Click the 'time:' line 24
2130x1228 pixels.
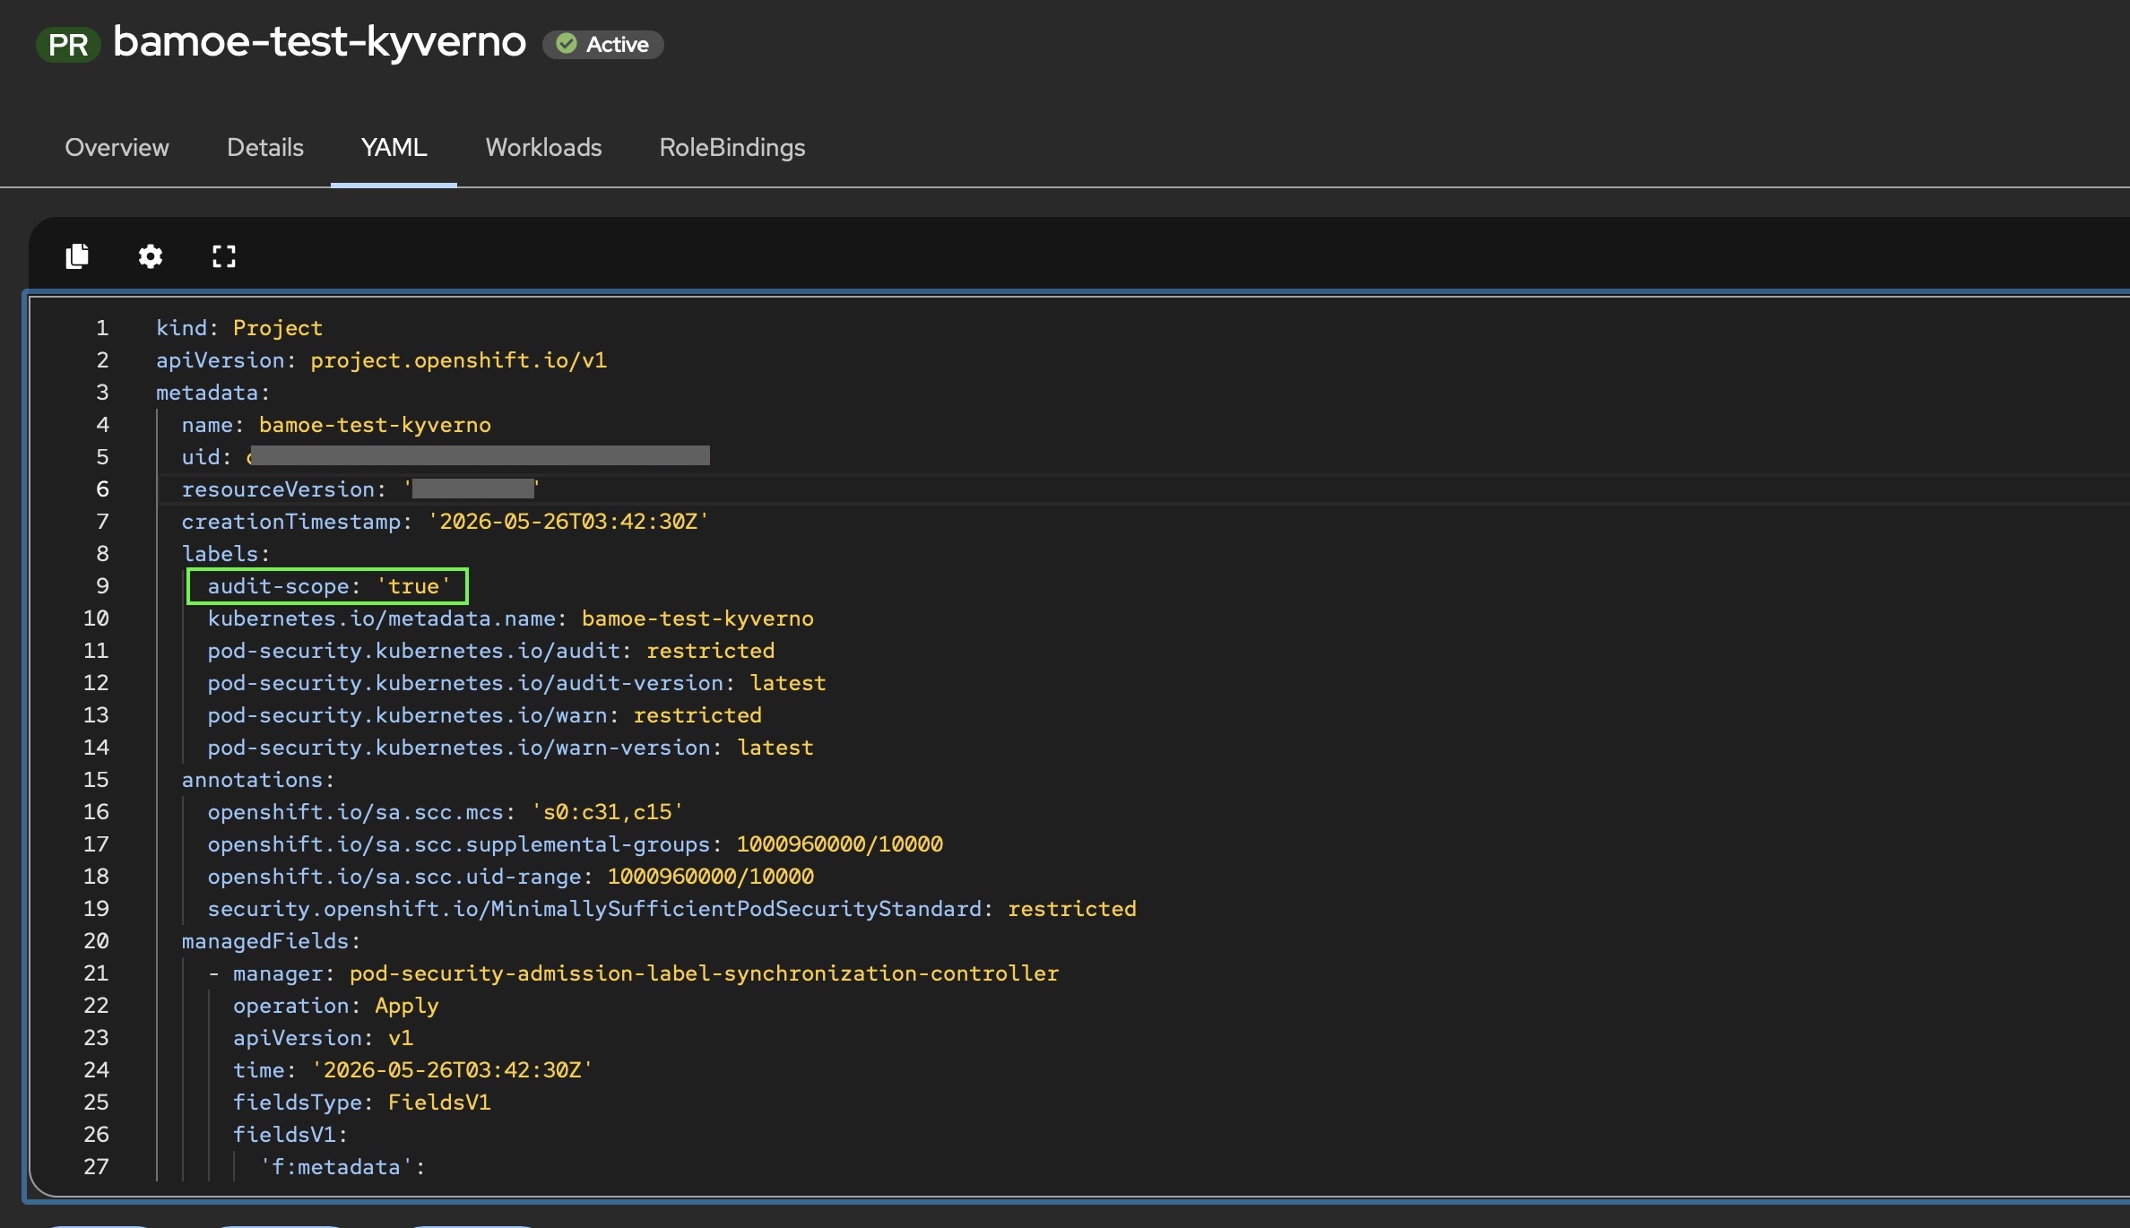click(413, 1070)
